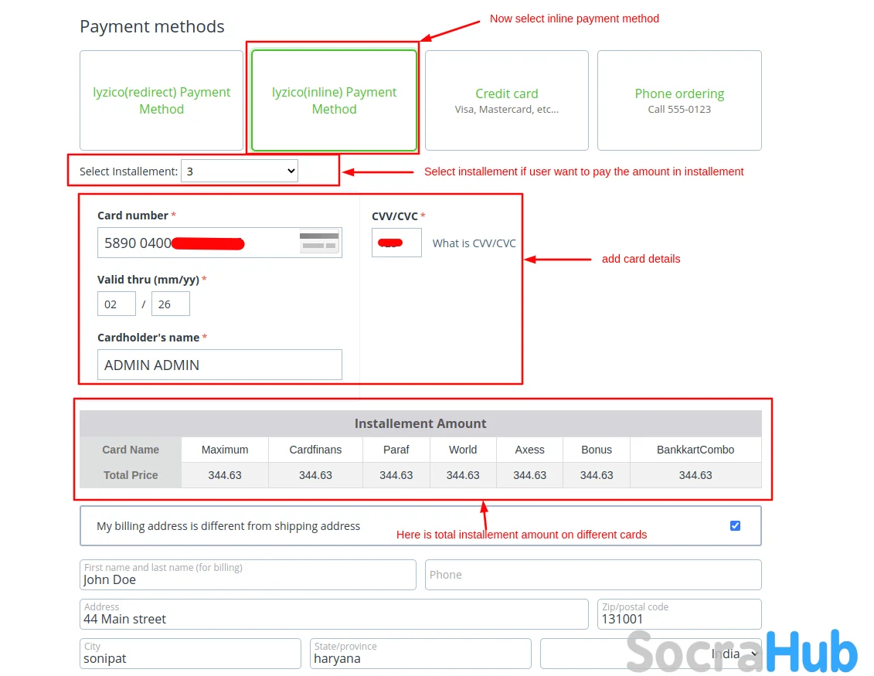
Task: Click the Zip/postal code field
Action: click(679, 614)
